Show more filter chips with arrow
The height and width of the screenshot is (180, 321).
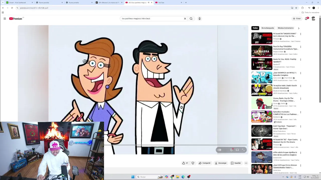(299, 28)
